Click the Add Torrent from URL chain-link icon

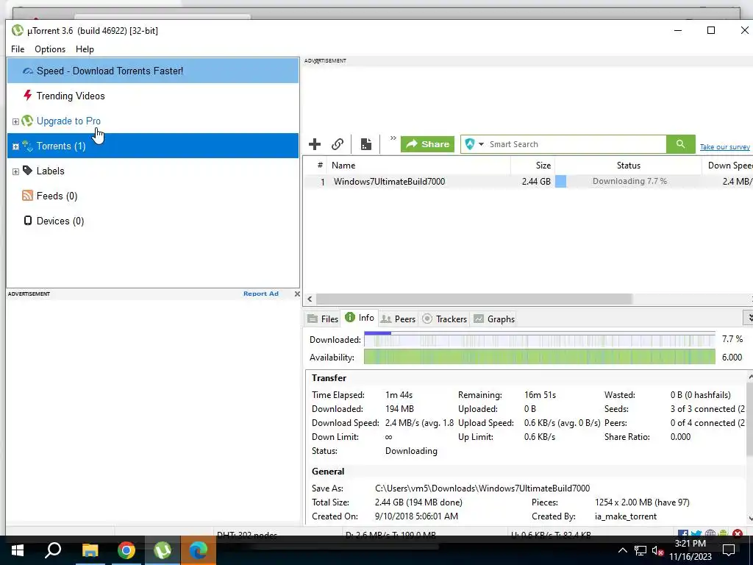(x=338, y=144)
